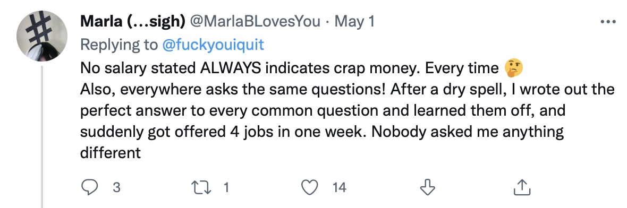627x208 pixels.
Task: Click the May 1 timestamp
Action: tap(354, 21)
